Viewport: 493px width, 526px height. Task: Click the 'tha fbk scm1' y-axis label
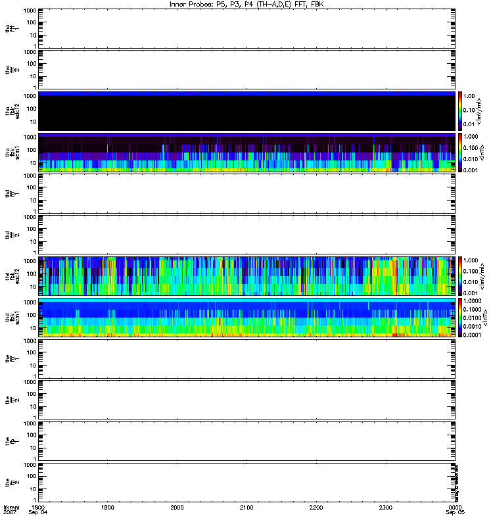pos(12,153)
